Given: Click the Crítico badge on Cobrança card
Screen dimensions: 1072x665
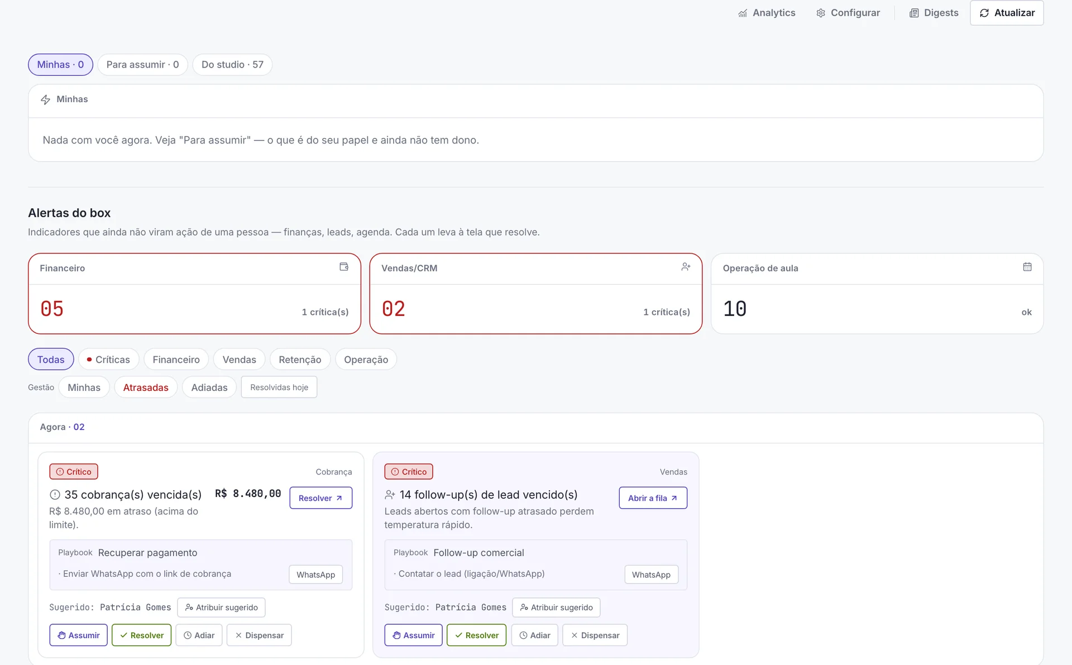Looking at the screenshot, I should click(74, 472).
